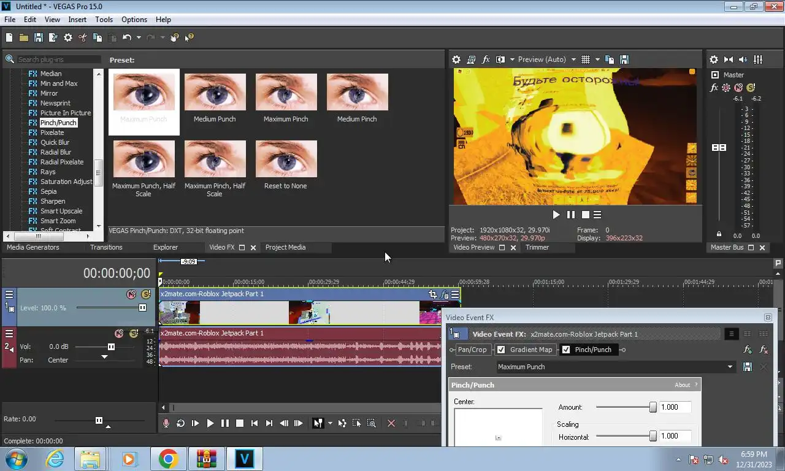The width and height of the screenshot is (785, 471).
Task: Open audio track 2 hamburger menu
Action: [x=9, y=334]
